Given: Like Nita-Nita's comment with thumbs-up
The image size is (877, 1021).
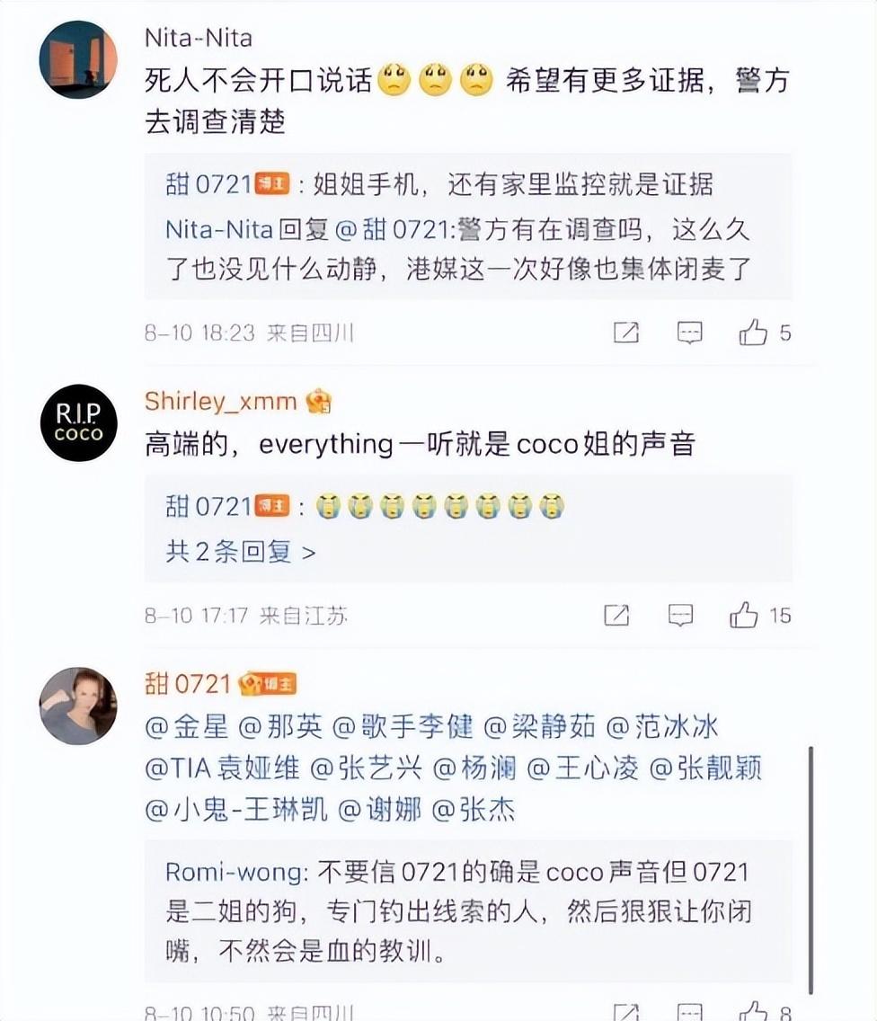Looking at the screenshot, I should click(753, 332).
